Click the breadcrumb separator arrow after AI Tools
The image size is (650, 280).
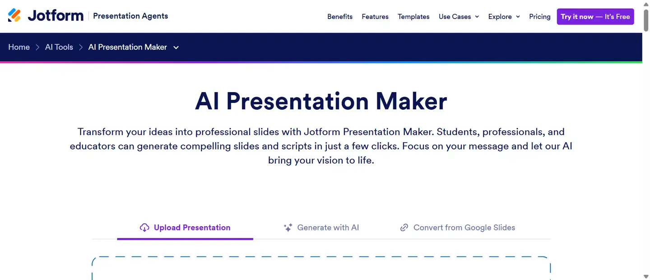click(x=81, y=47)
